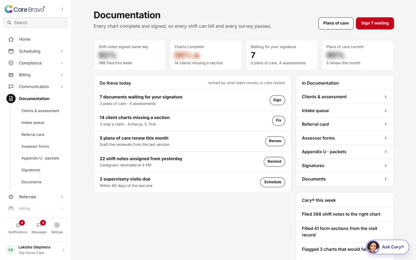Click '5 plans of care renew this month'
This screenshot has width=416, height=260.
coord(134,138)
